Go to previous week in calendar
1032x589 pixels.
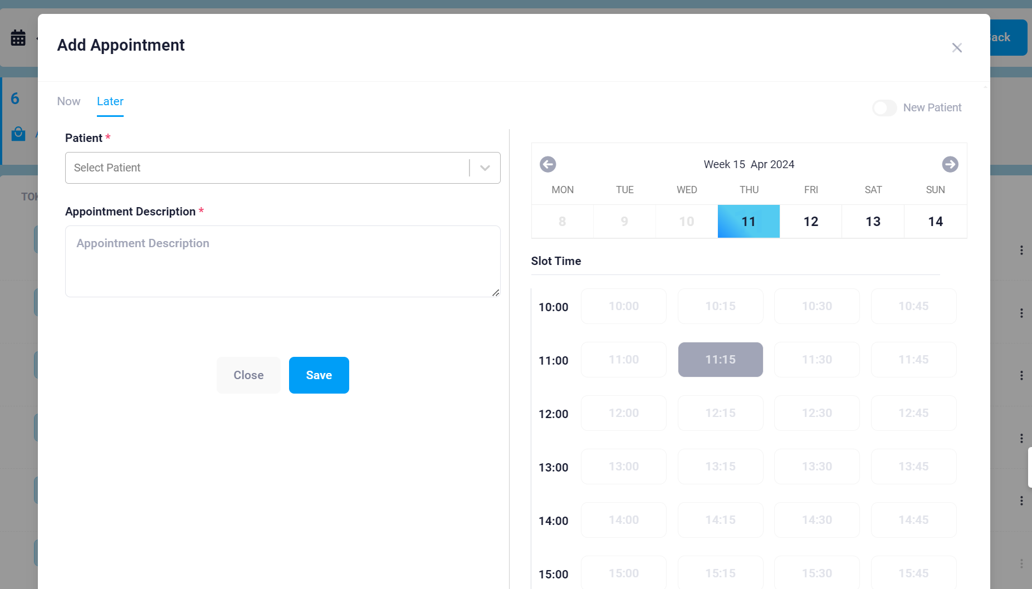click(548, 164)
